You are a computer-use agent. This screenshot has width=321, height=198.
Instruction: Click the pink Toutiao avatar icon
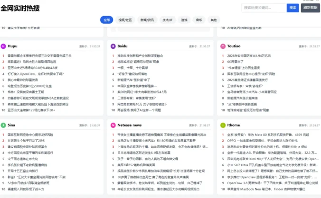(x=223, y=46)
